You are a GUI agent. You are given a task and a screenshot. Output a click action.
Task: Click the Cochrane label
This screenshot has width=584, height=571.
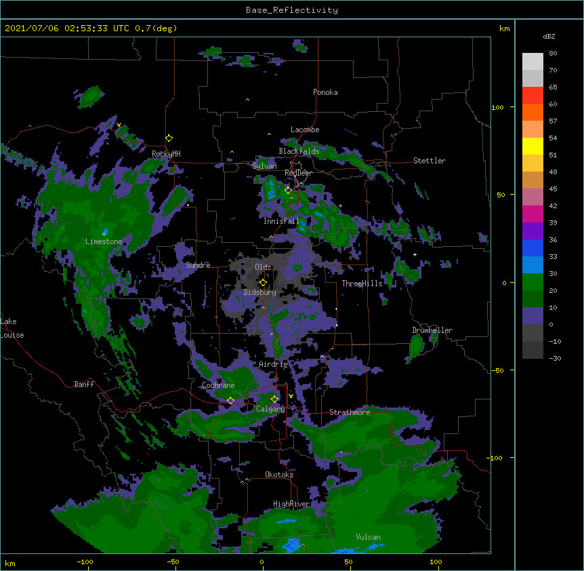tap(218, 385)
